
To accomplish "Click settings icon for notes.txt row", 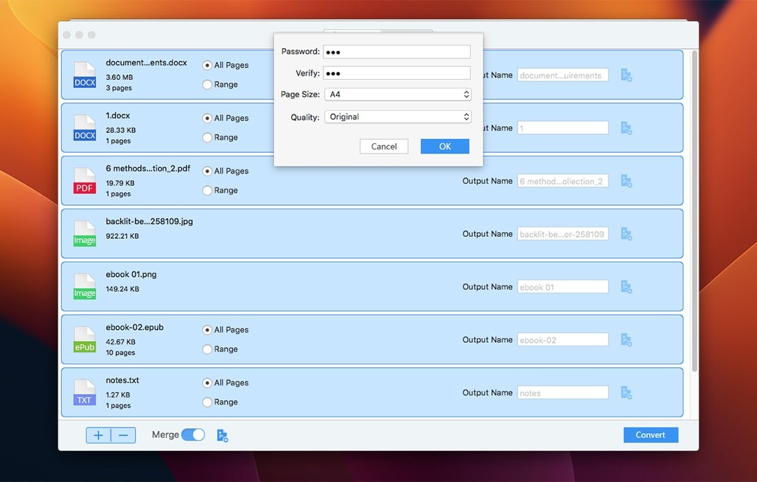I will 626,392.
